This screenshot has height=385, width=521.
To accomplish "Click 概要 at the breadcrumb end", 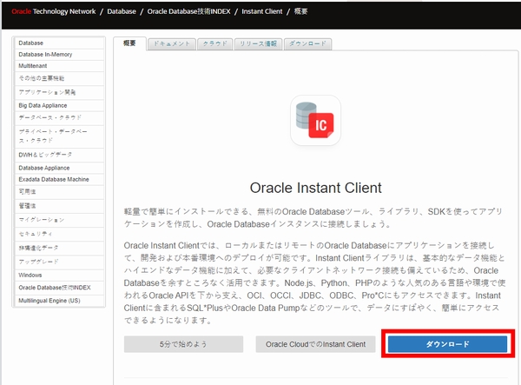I will pos(300,11).
